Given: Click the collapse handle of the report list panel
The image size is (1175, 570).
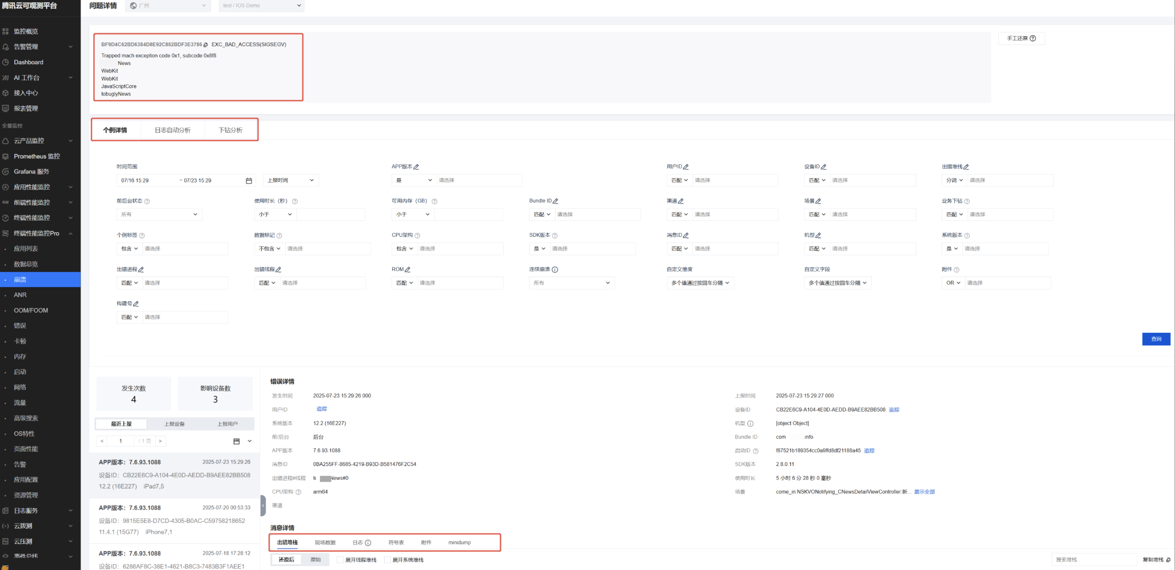Looking at the screenshot, I should click(x=263, y=505).
